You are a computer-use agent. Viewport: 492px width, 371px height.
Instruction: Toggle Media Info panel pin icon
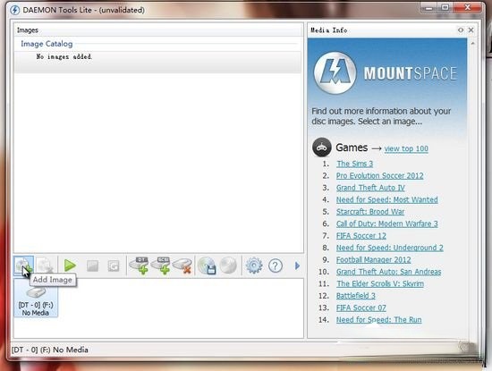[461, 30]
